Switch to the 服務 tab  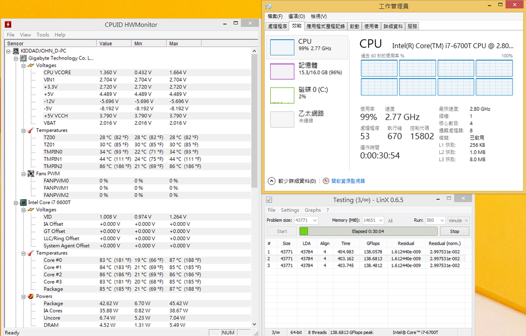412,26
